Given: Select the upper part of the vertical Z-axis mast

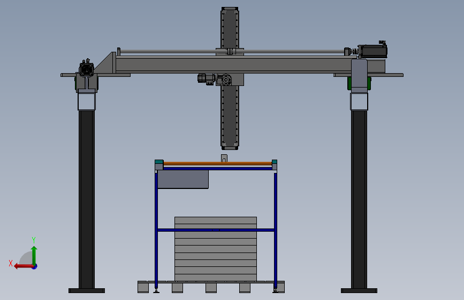Looking at the screenshot, I should pos(230,28).
